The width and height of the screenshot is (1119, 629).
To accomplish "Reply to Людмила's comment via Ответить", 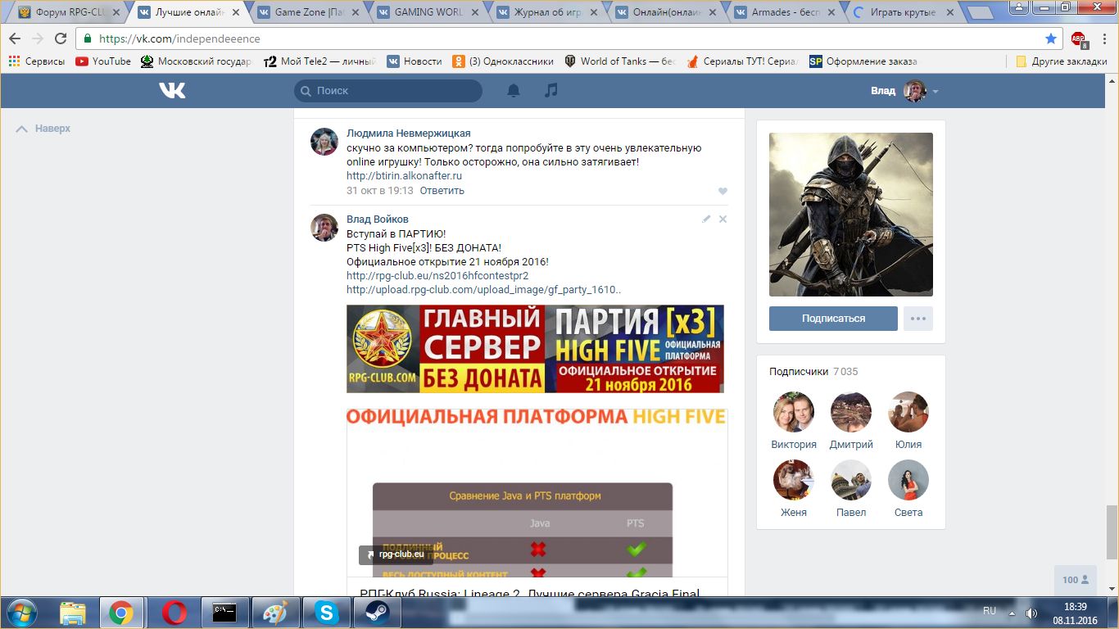I will [442, 191].
